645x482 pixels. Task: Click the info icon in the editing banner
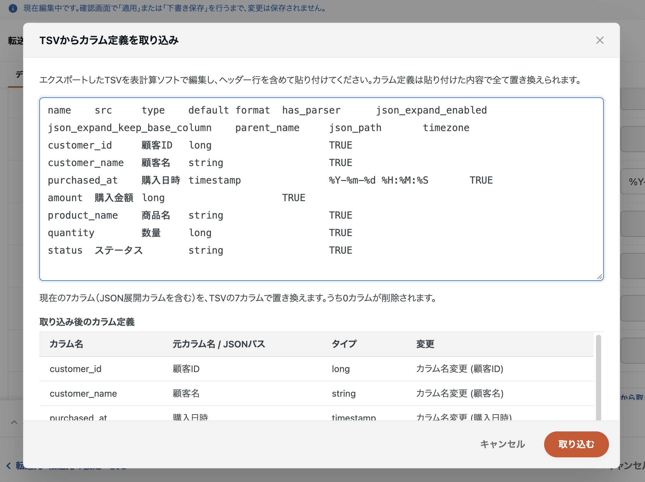[13, 8]
